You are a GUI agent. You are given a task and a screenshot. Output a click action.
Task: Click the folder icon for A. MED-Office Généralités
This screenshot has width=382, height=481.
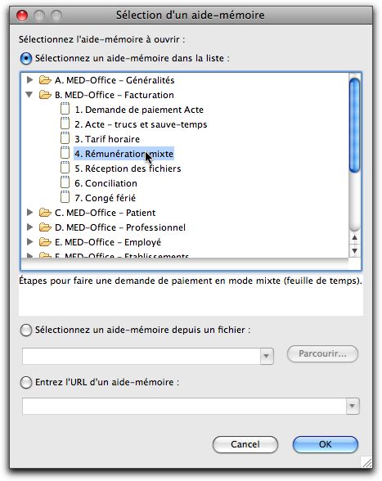[45, 80]
